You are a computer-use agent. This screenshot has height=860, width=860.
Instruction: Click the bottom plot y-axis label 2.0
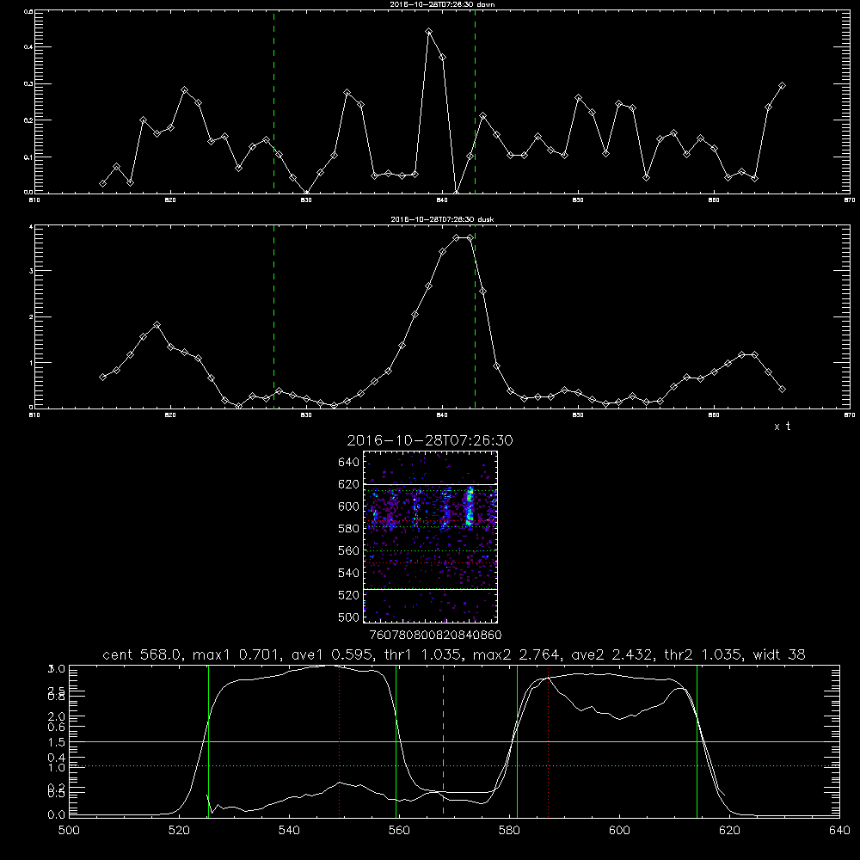point(57,716)
